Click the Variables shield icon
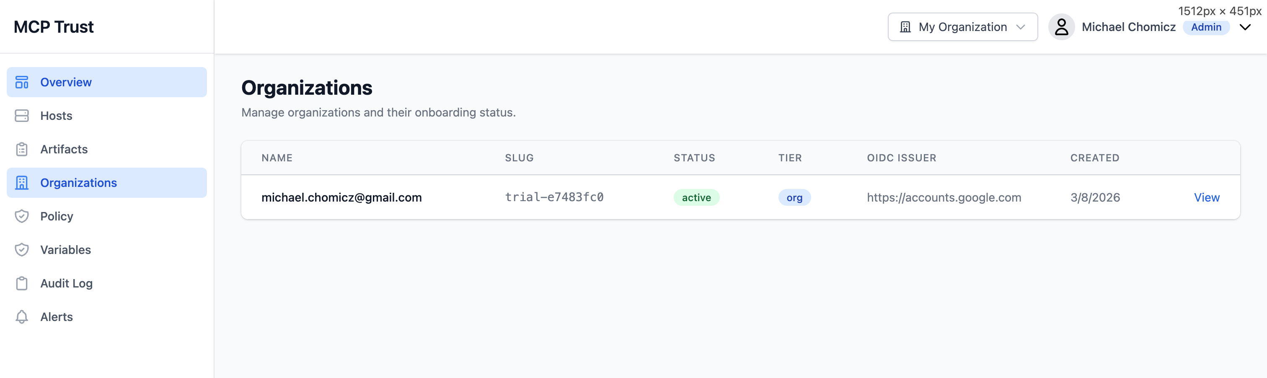1267x378 pixels. (x=22, y=249)
